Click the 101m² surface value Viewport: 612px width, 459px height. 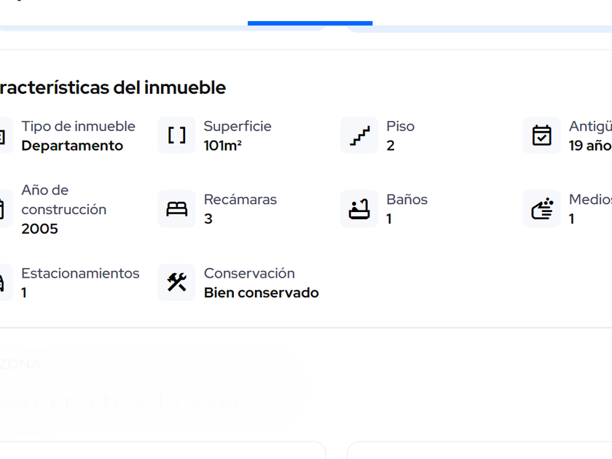click(x=223, y=146)
